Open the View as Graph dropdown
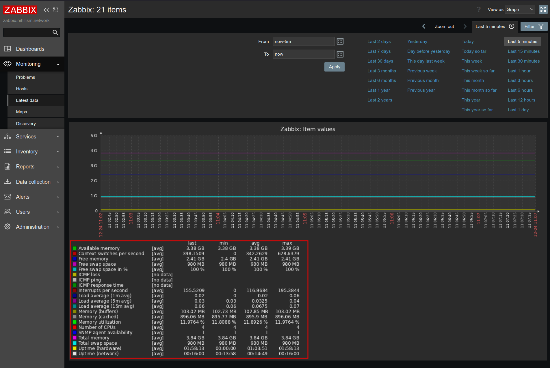 click(x=520, y=10)
